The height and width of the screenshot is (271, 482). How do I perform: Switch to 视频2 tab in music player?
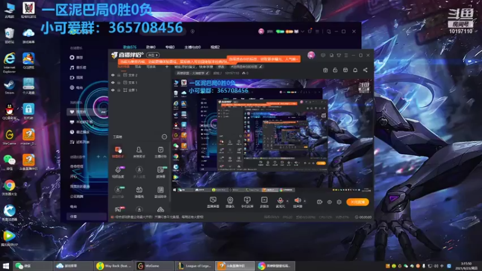(215, 47)
